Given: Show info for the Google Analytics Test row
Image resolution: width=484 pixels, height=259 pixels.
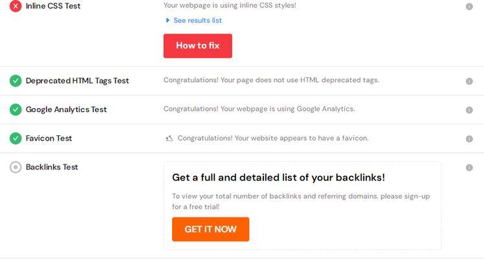Looking at the screenshot, I should (469, 110).
